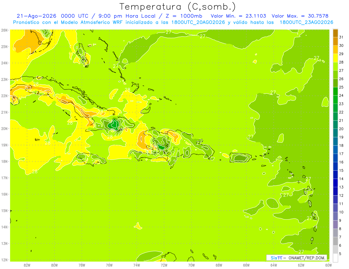Click legend swatch between 30 and 31

coord(335,41)
